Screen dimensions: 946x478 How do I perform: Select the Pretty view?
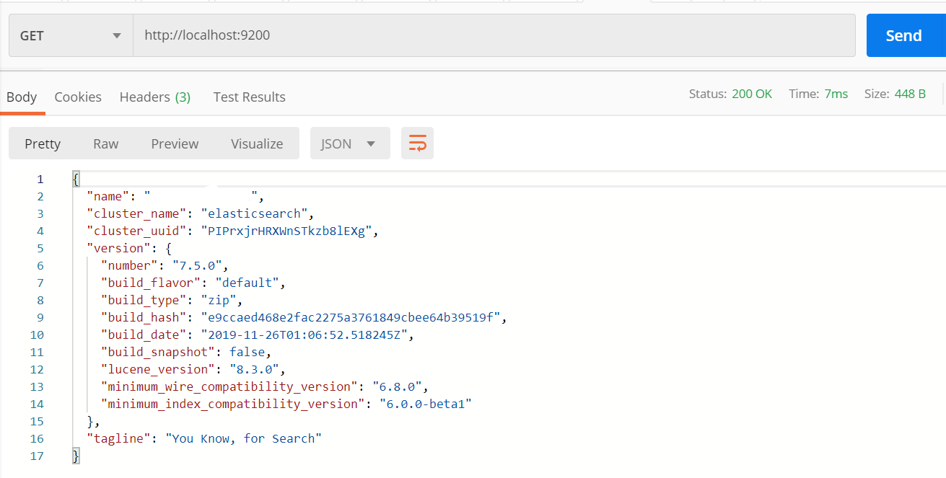pyautogui.click(x=43, y=143)
